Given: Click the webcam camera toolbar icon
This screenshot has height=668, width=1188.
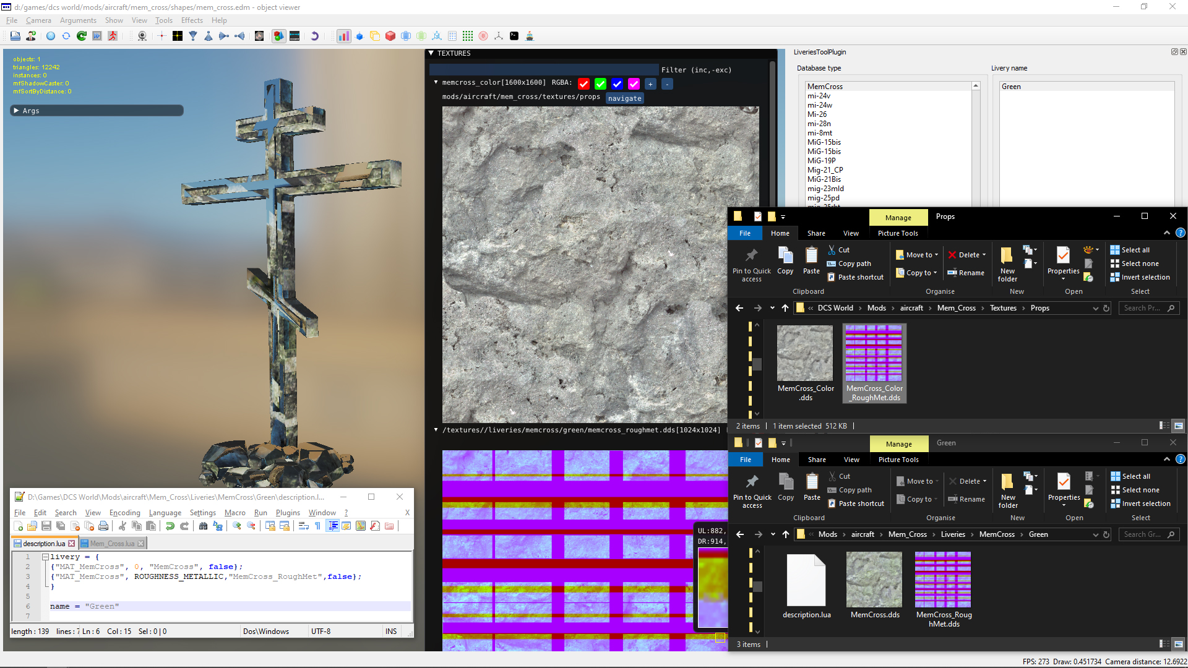Looking at the screenshot, I should [x=142, y=36].
